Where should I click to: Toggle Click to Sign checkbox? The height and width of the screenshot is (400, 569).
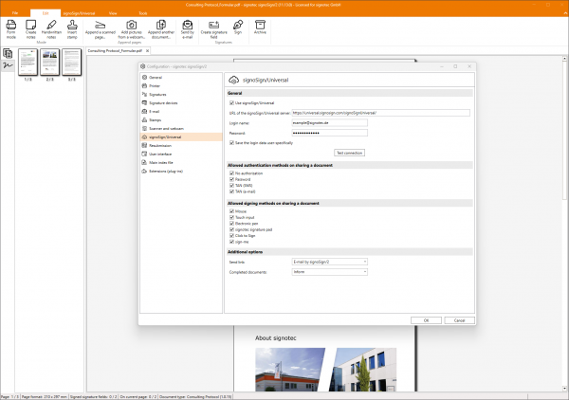tap(231, 236)
